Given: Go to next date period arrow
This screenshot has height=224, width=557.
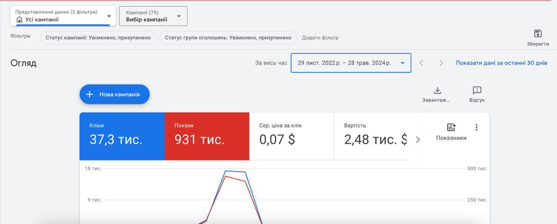Looking at the screenshot, I should tap(441, 63).
